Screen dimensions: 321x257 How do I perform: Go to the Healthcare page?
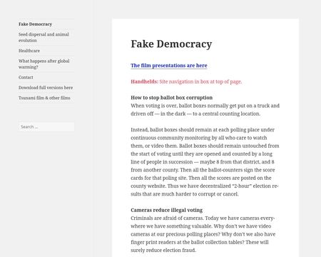tap(29, 51)
